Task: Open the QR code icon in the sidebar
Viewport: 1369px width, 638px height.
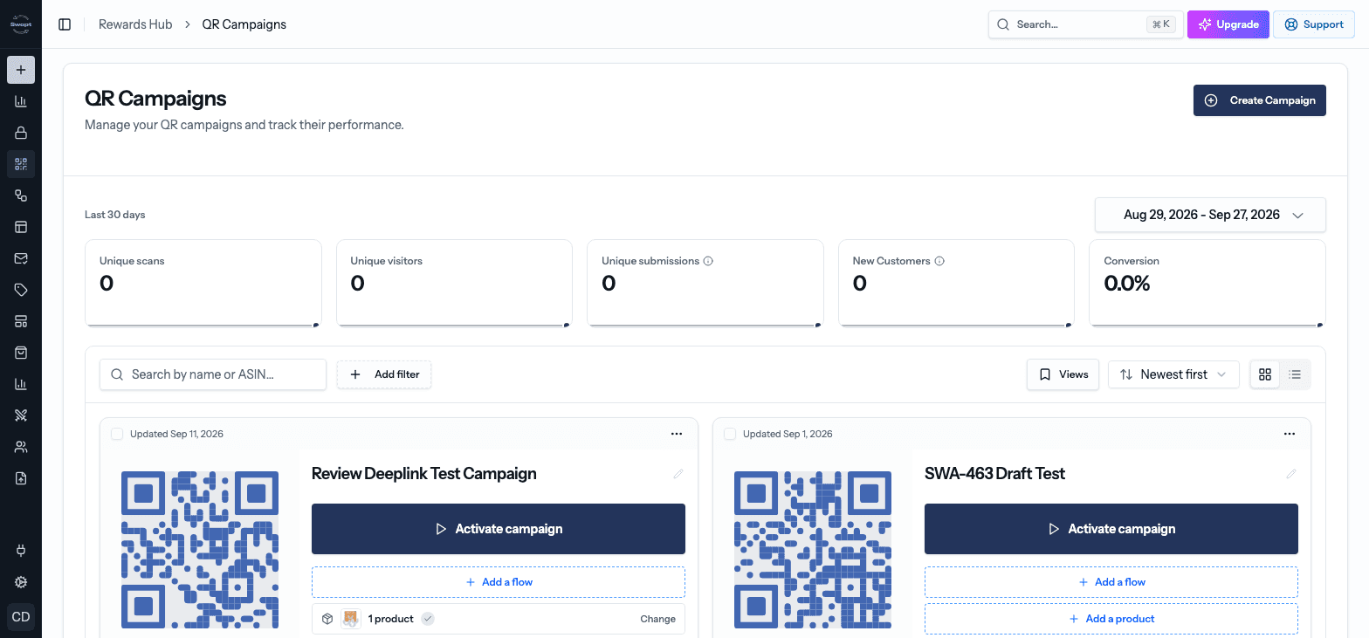Action: coord(21,164)
